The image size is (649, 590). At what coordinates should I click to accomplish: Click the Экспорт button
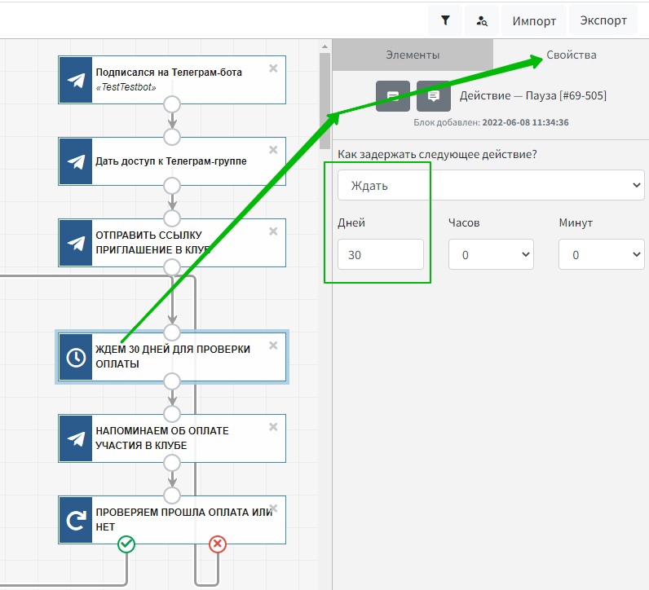[x=603, y=20]
